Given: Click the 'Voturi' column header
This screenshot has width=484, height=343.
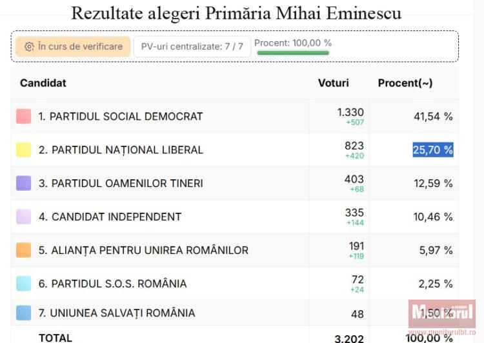Looking at the screenshot, I should (333, 83).
